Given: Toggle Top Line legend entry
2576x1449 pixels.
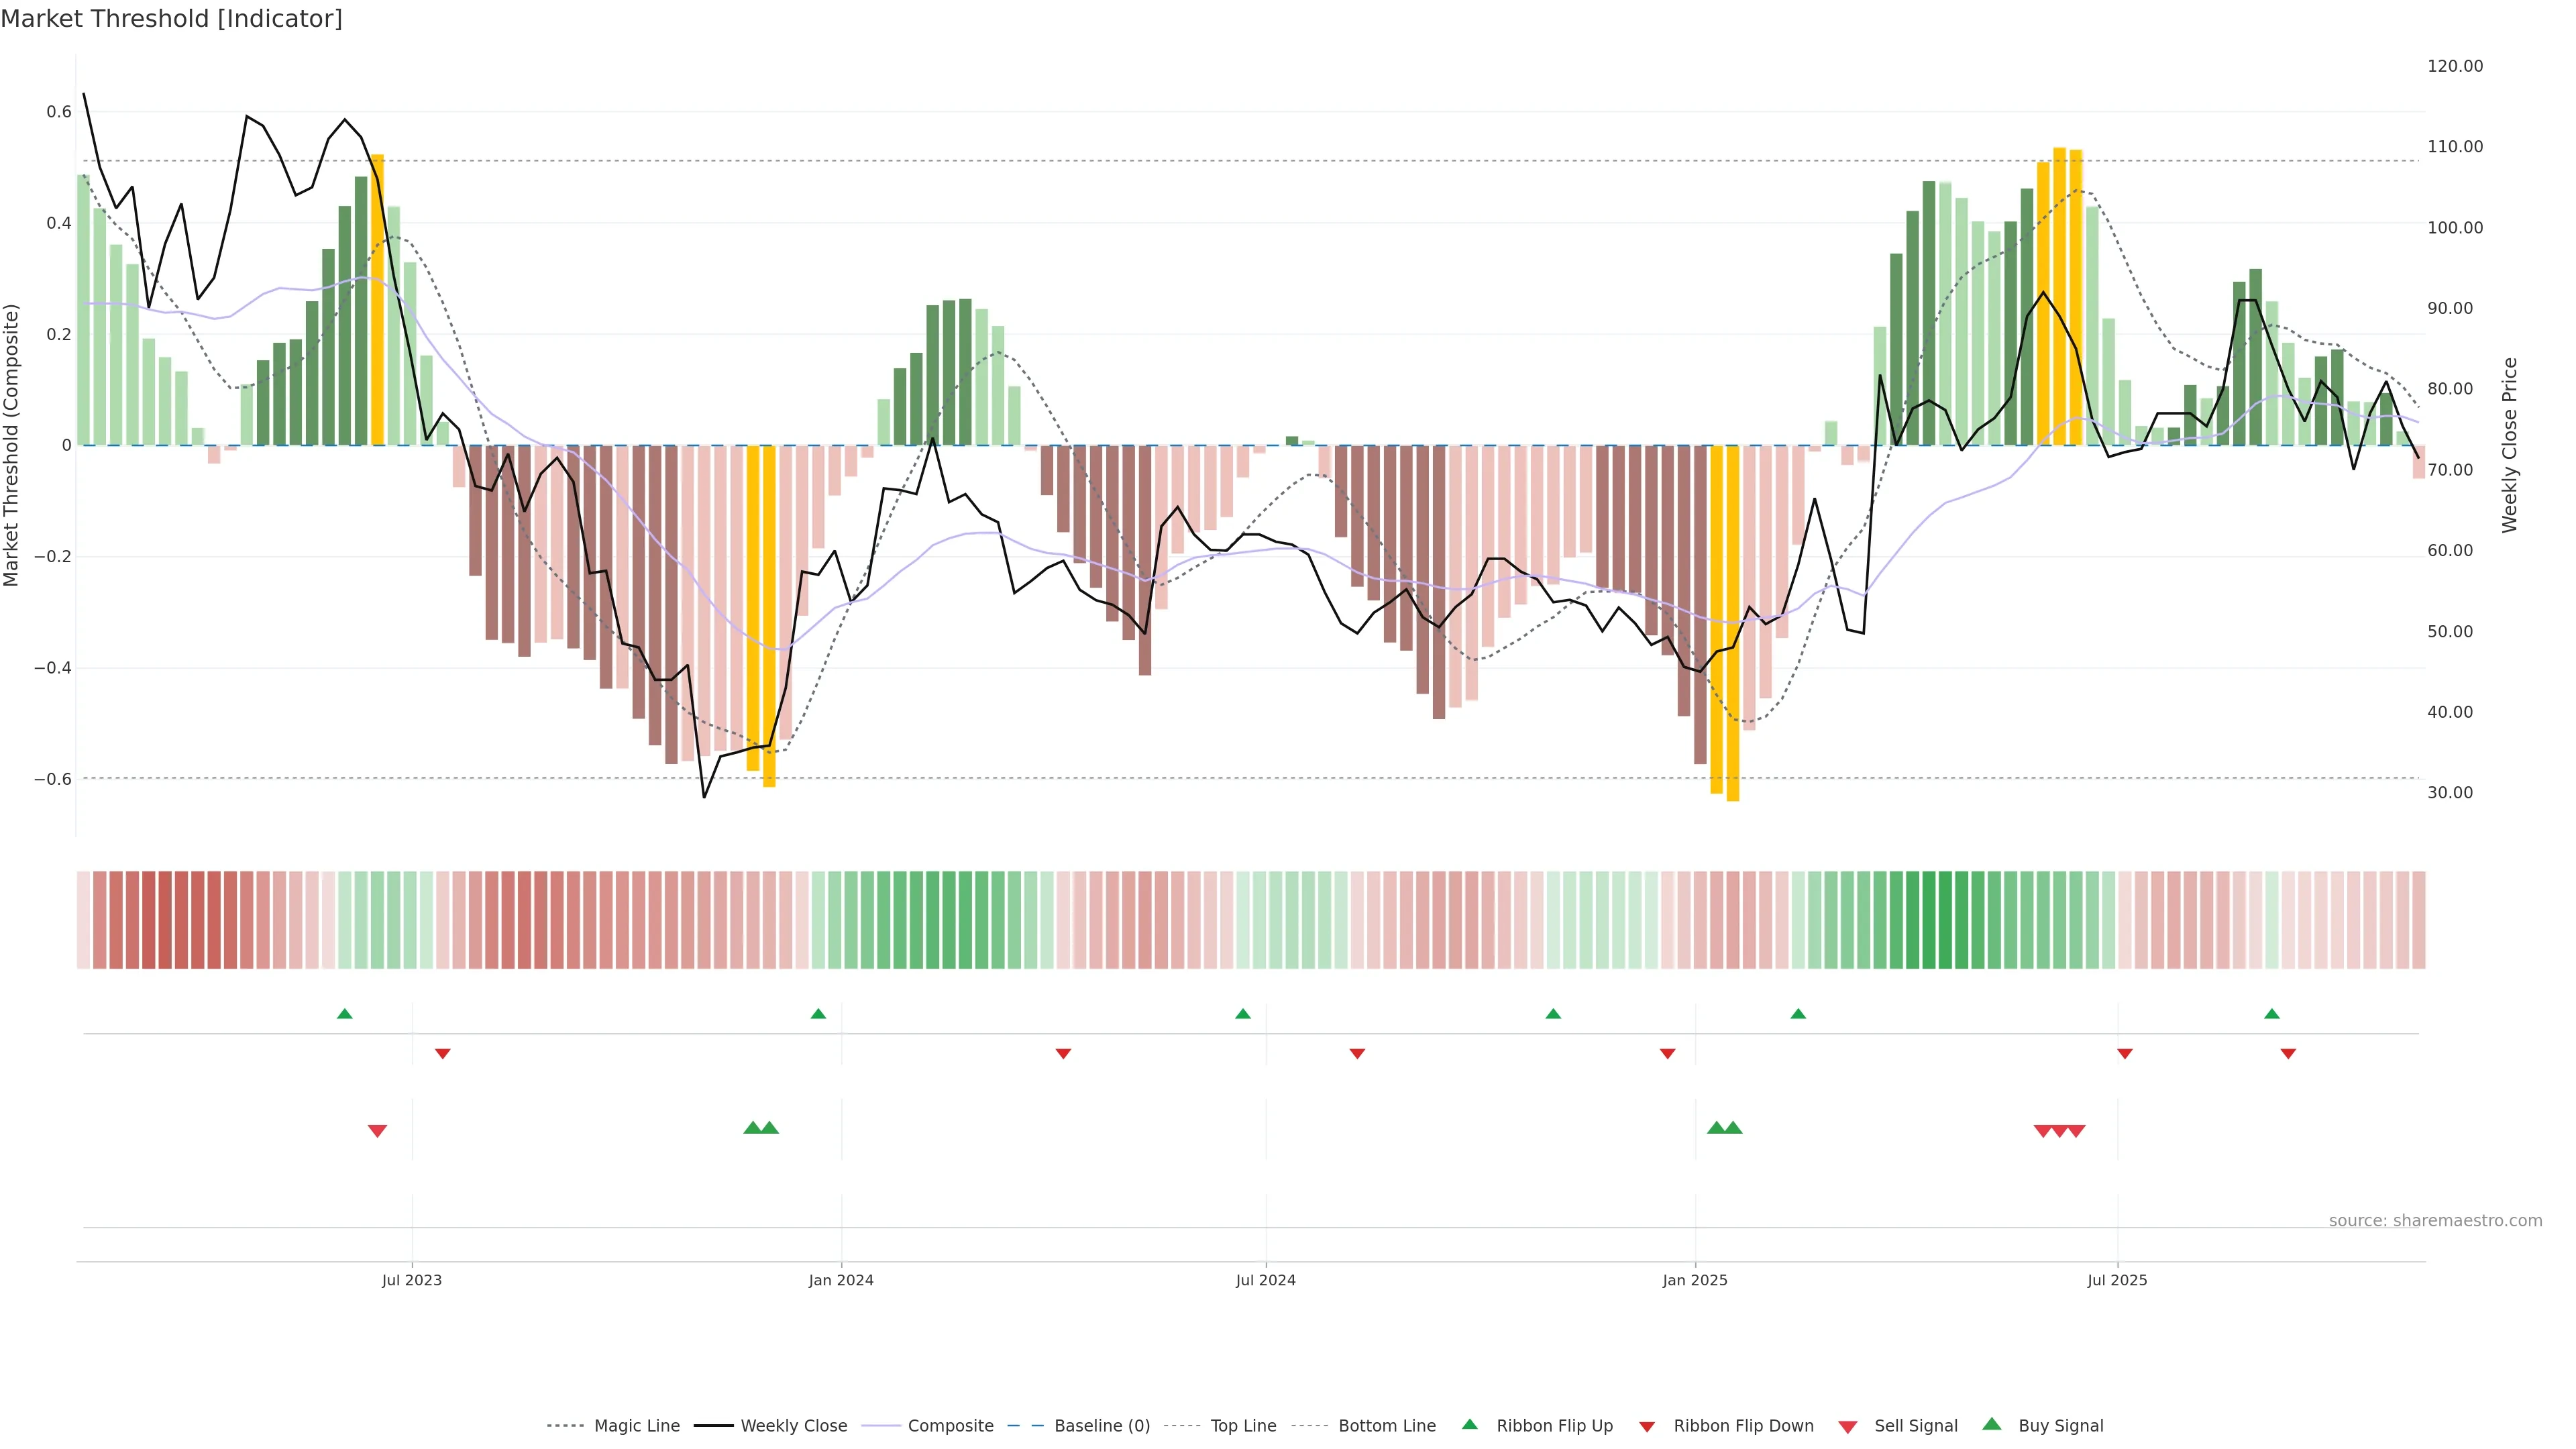Looking at the screenshot, I should (x=1243, y=1426).
